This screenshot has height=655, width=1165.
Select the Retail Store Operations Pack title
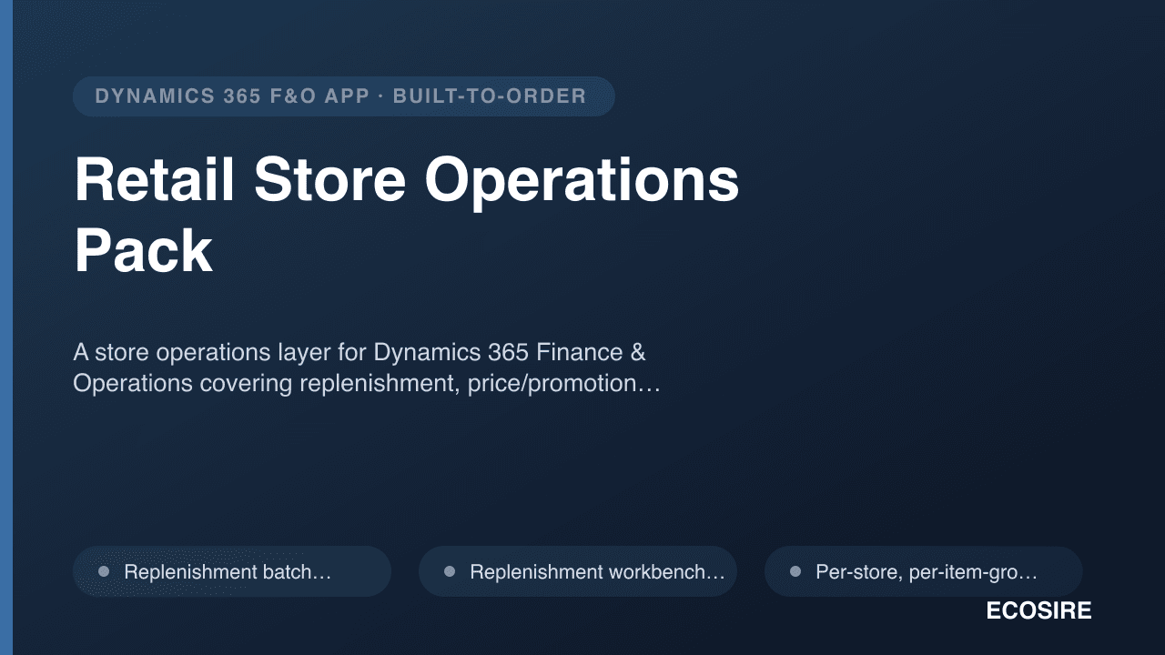[x=406, y=215]
